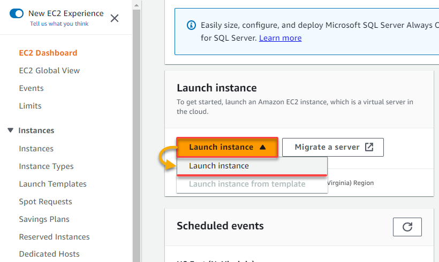The height and width of the screenshot is (262, 439).
Task: Click external link icon on Migrate a server
Action: (369, 147)
